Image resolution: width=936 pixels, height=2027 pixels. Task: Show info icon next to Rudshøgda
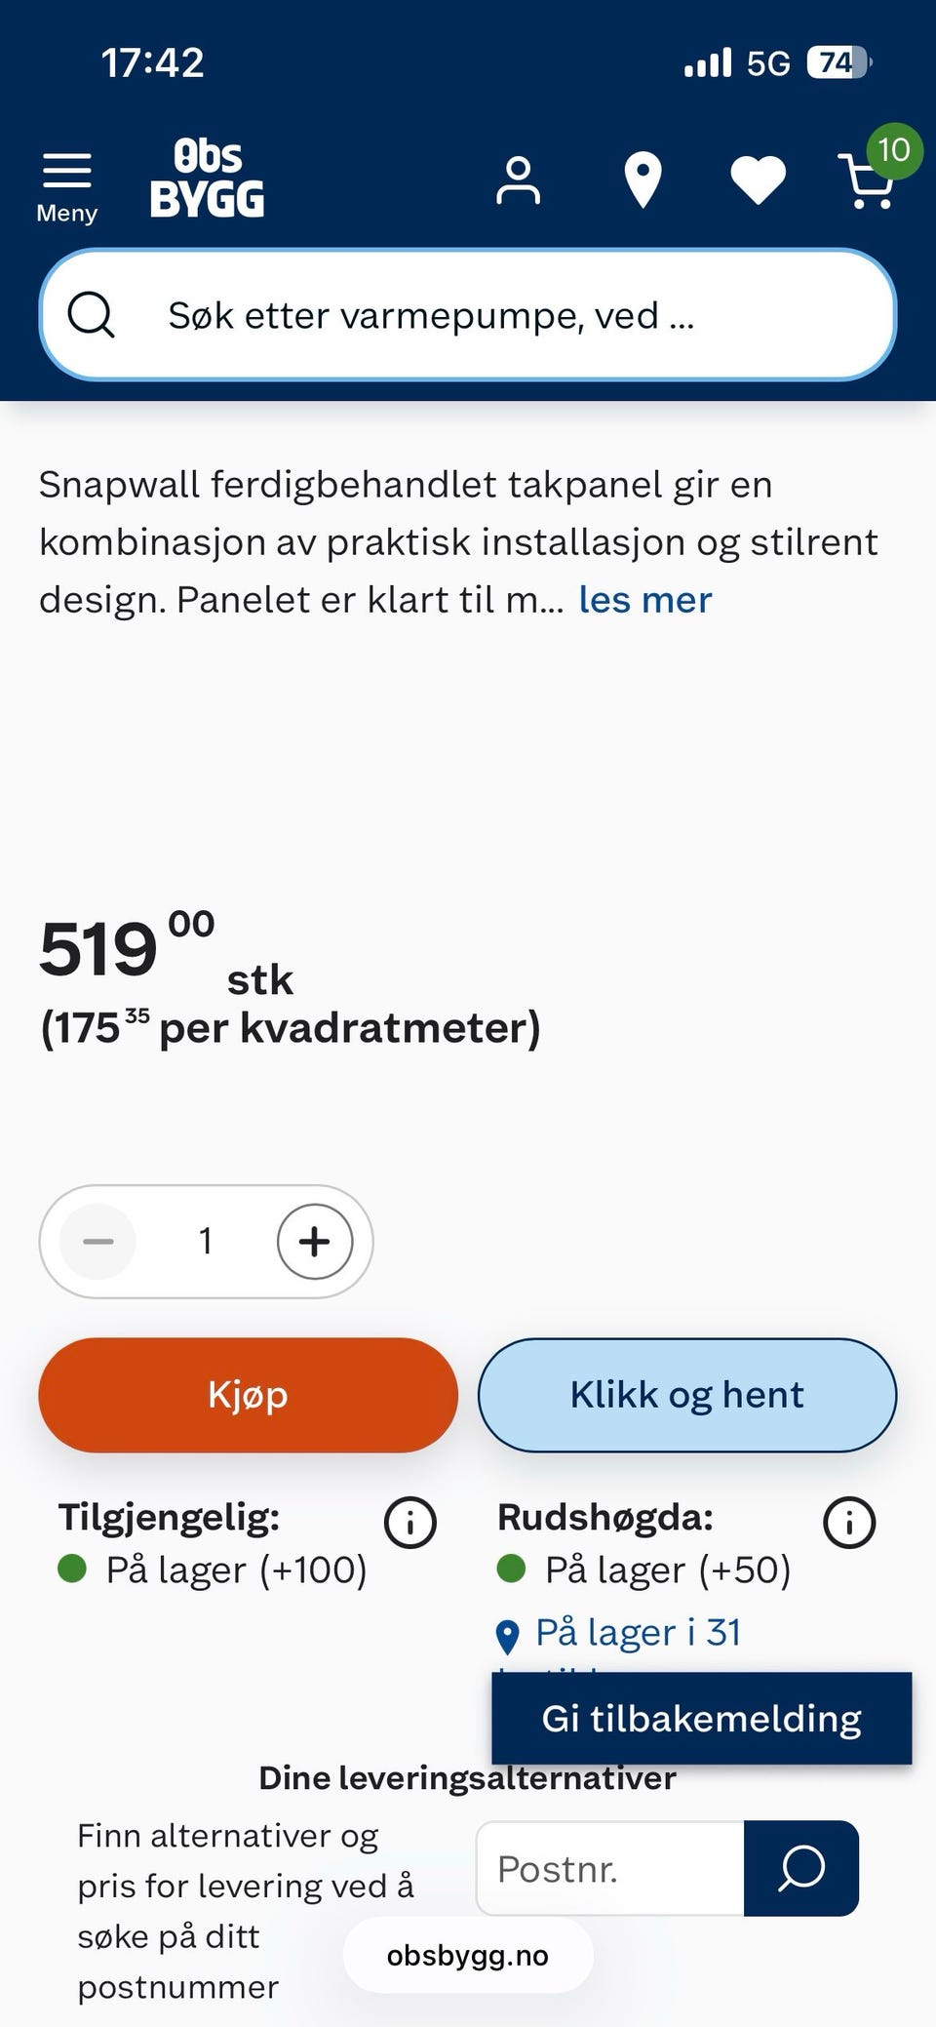(848, 1523)
